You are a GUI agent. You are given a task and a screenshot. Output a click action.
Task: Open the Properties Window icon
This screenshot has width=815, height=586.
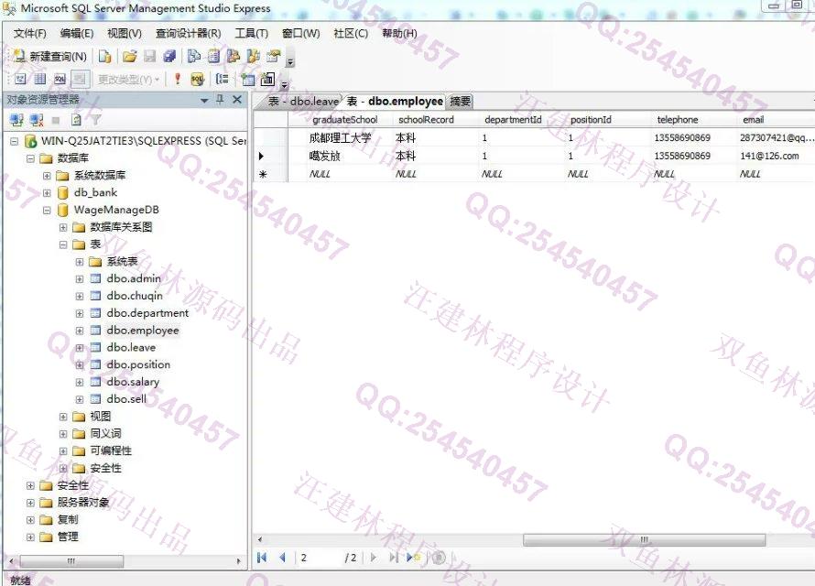274,56
